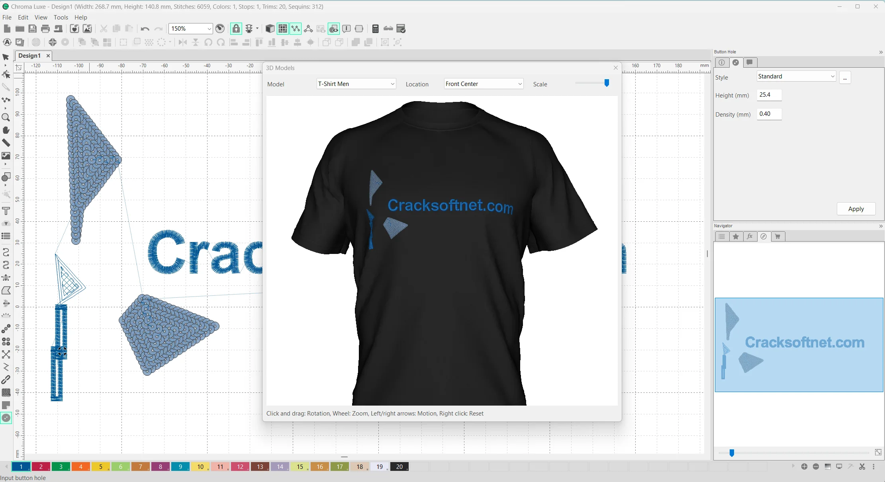
Task: Pick color swatch number 12 red
Action: click(240, 467)
